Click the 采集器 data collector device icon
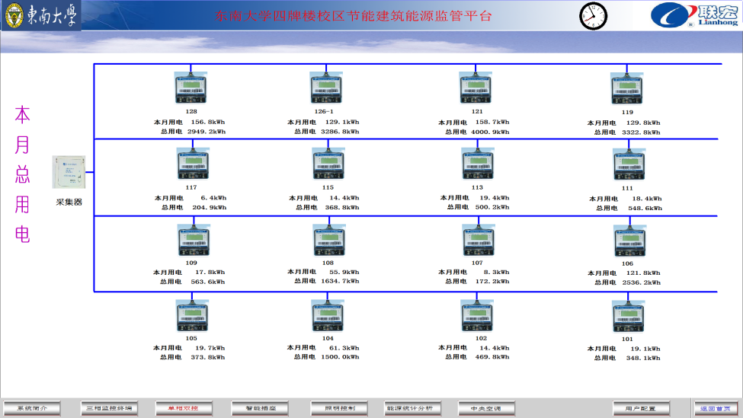 tap(69, 173)
